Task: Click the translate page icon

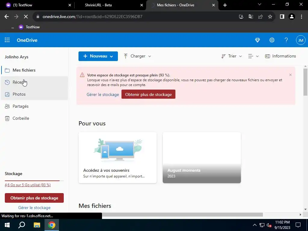Action: (x=251, y=17)
